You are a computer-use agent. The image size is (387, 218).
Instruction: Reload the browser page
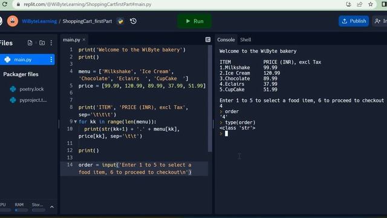[4, 4]
